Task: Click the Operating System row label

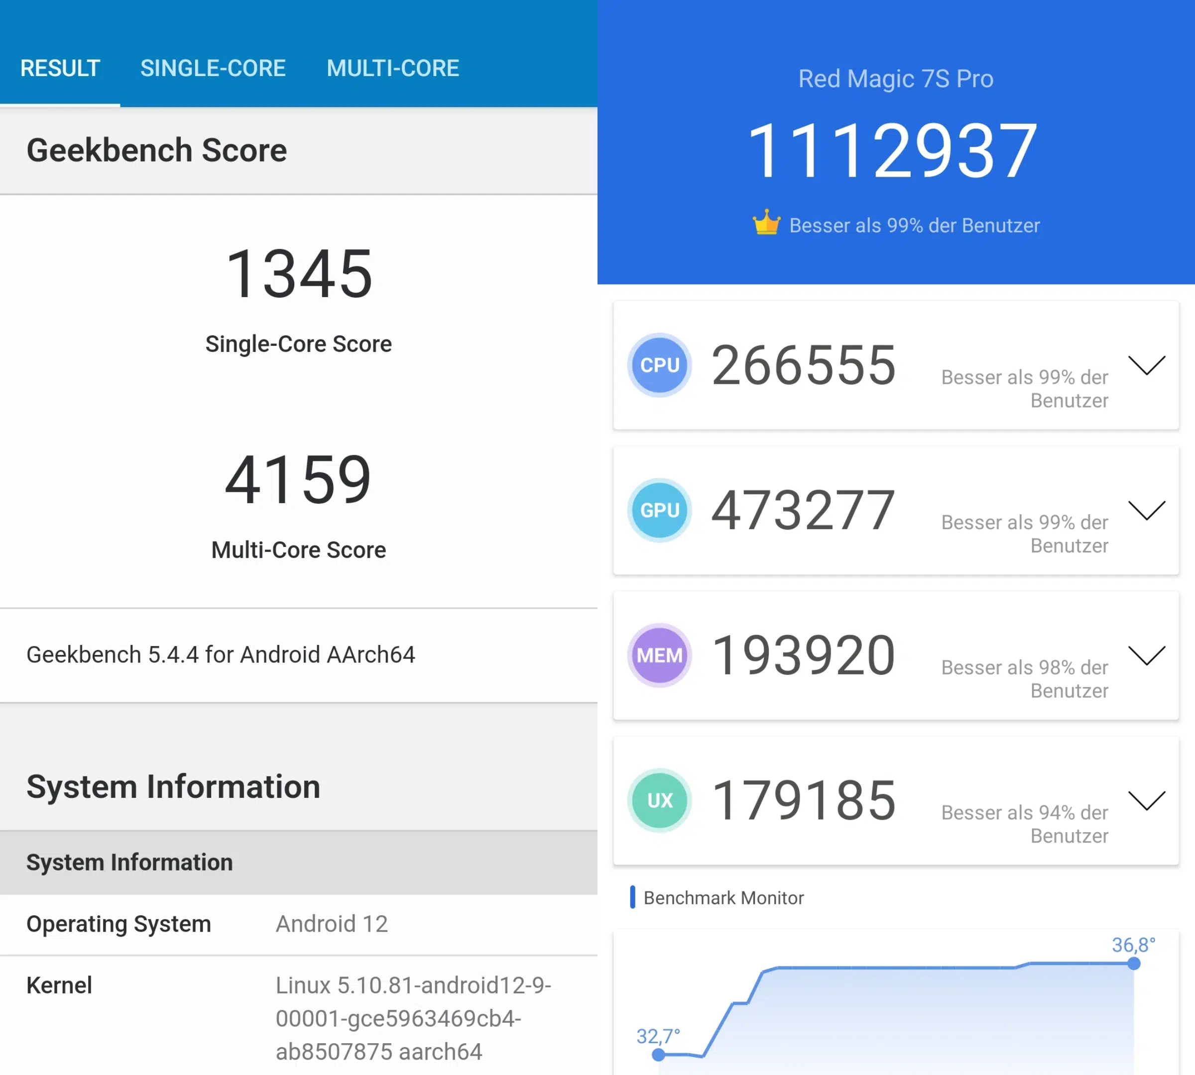Action: point(119,924)
